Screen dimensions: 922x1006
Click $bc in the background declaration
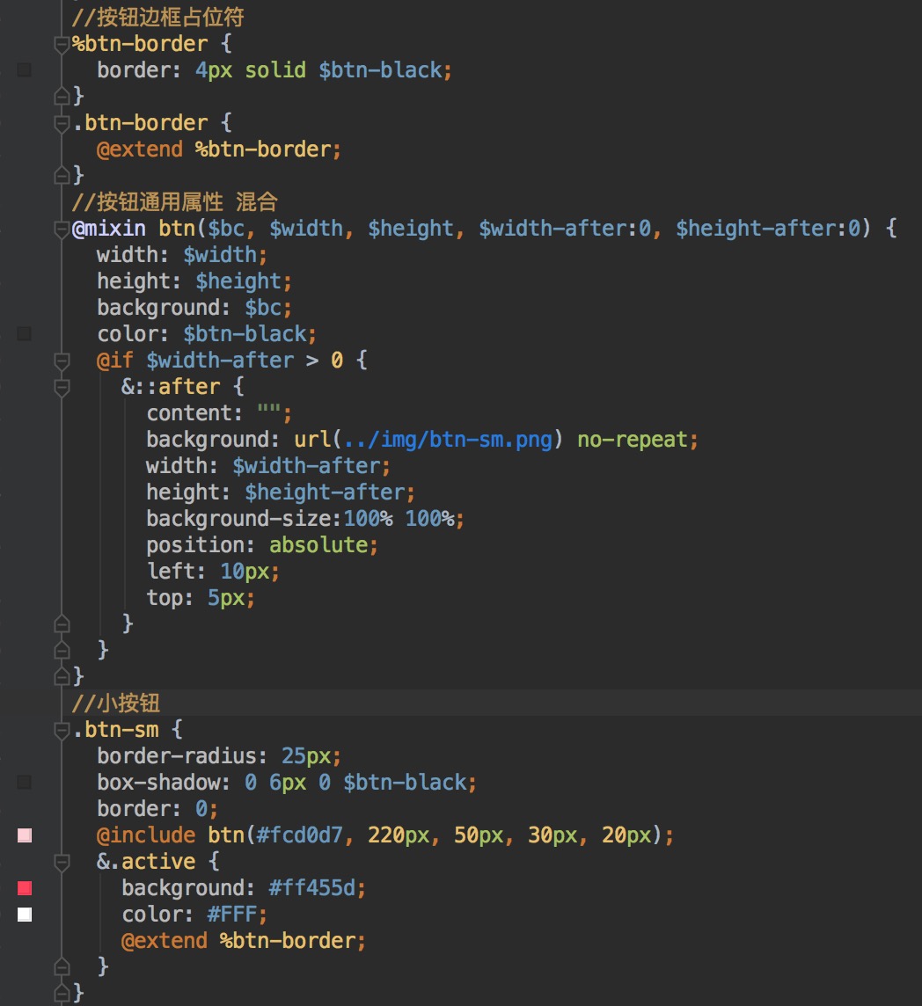point(263,307)
